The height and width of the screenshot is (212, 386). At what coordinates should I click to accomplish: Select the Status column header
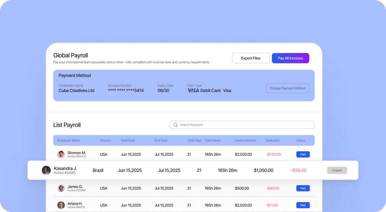pos(301,140)
